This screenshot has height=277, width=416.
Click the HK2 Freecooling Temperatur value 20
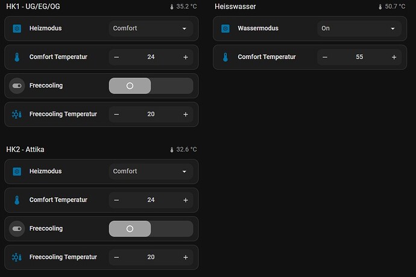pos(151,257)
